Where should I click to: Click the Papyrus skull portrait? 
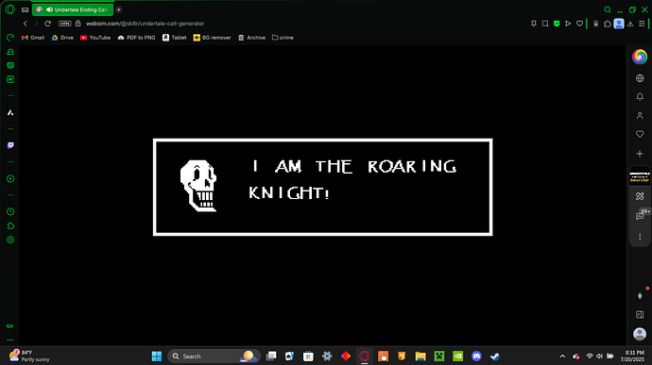[x=198, y=186]
